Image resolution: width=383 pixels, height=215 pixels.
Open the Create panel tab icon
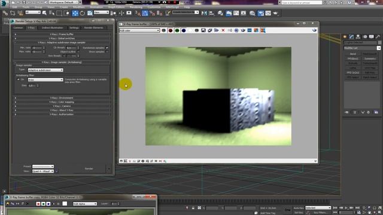(x=345, y=37)
